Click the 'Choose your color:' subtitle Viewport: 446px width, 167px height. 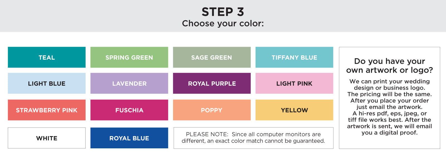point(223,23)
